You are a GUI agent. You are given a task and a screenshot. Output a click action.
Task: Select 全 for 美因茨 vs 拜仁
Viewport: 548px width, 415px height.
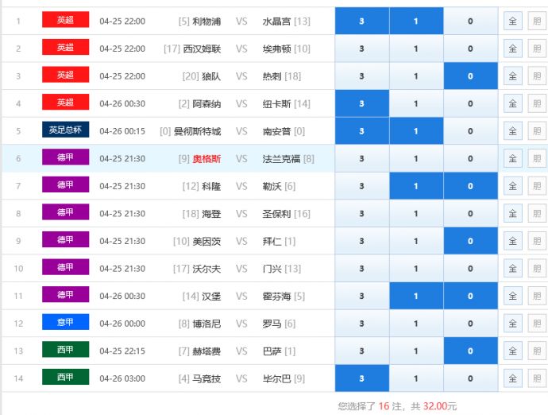coord(512,241)
